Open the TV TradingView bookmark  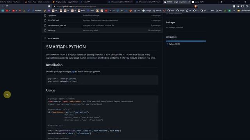[112, 10]
